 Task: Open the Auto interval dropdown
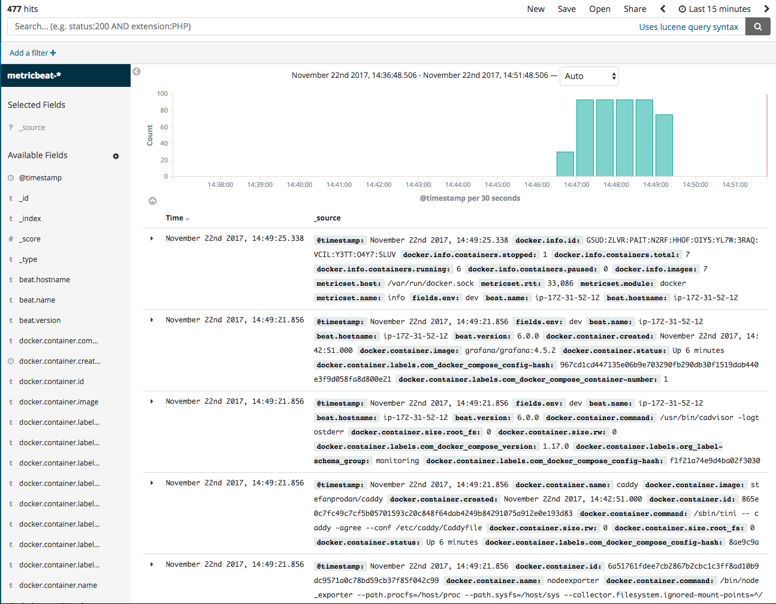click(589, 76)
